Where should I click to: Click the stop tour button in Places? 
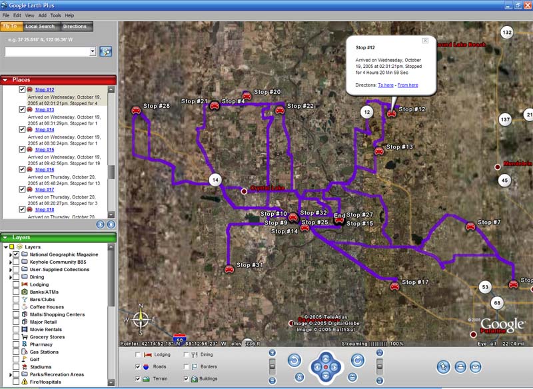(x=111, y=224)
